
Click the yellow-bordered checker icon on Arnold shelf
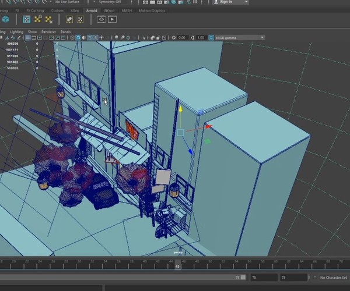(x=80, y=19)
